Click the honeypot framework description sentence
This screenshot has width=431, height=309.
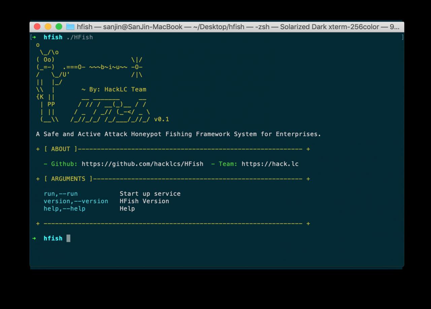tap(178, 134)
